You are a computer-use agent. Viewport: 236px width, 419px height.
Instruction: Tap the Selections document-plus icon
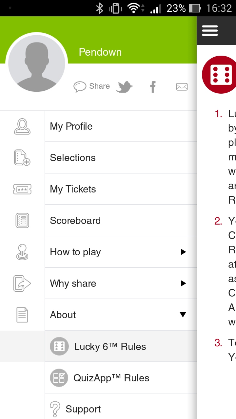(x=22, y=157)
